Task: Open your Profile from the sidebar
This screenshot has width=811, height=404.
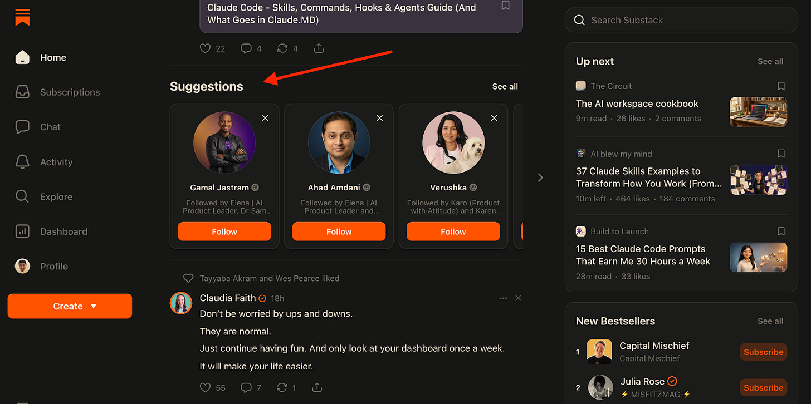Action: [x=54, y=266]
